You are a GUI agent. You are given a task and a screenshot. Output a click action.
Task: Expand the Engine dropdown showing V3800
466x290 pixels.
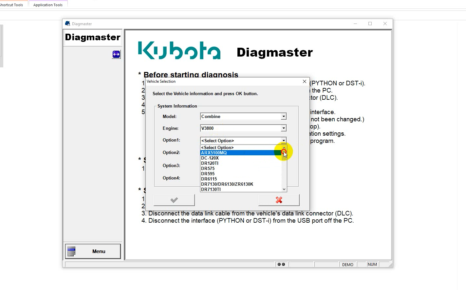(284, 128)
